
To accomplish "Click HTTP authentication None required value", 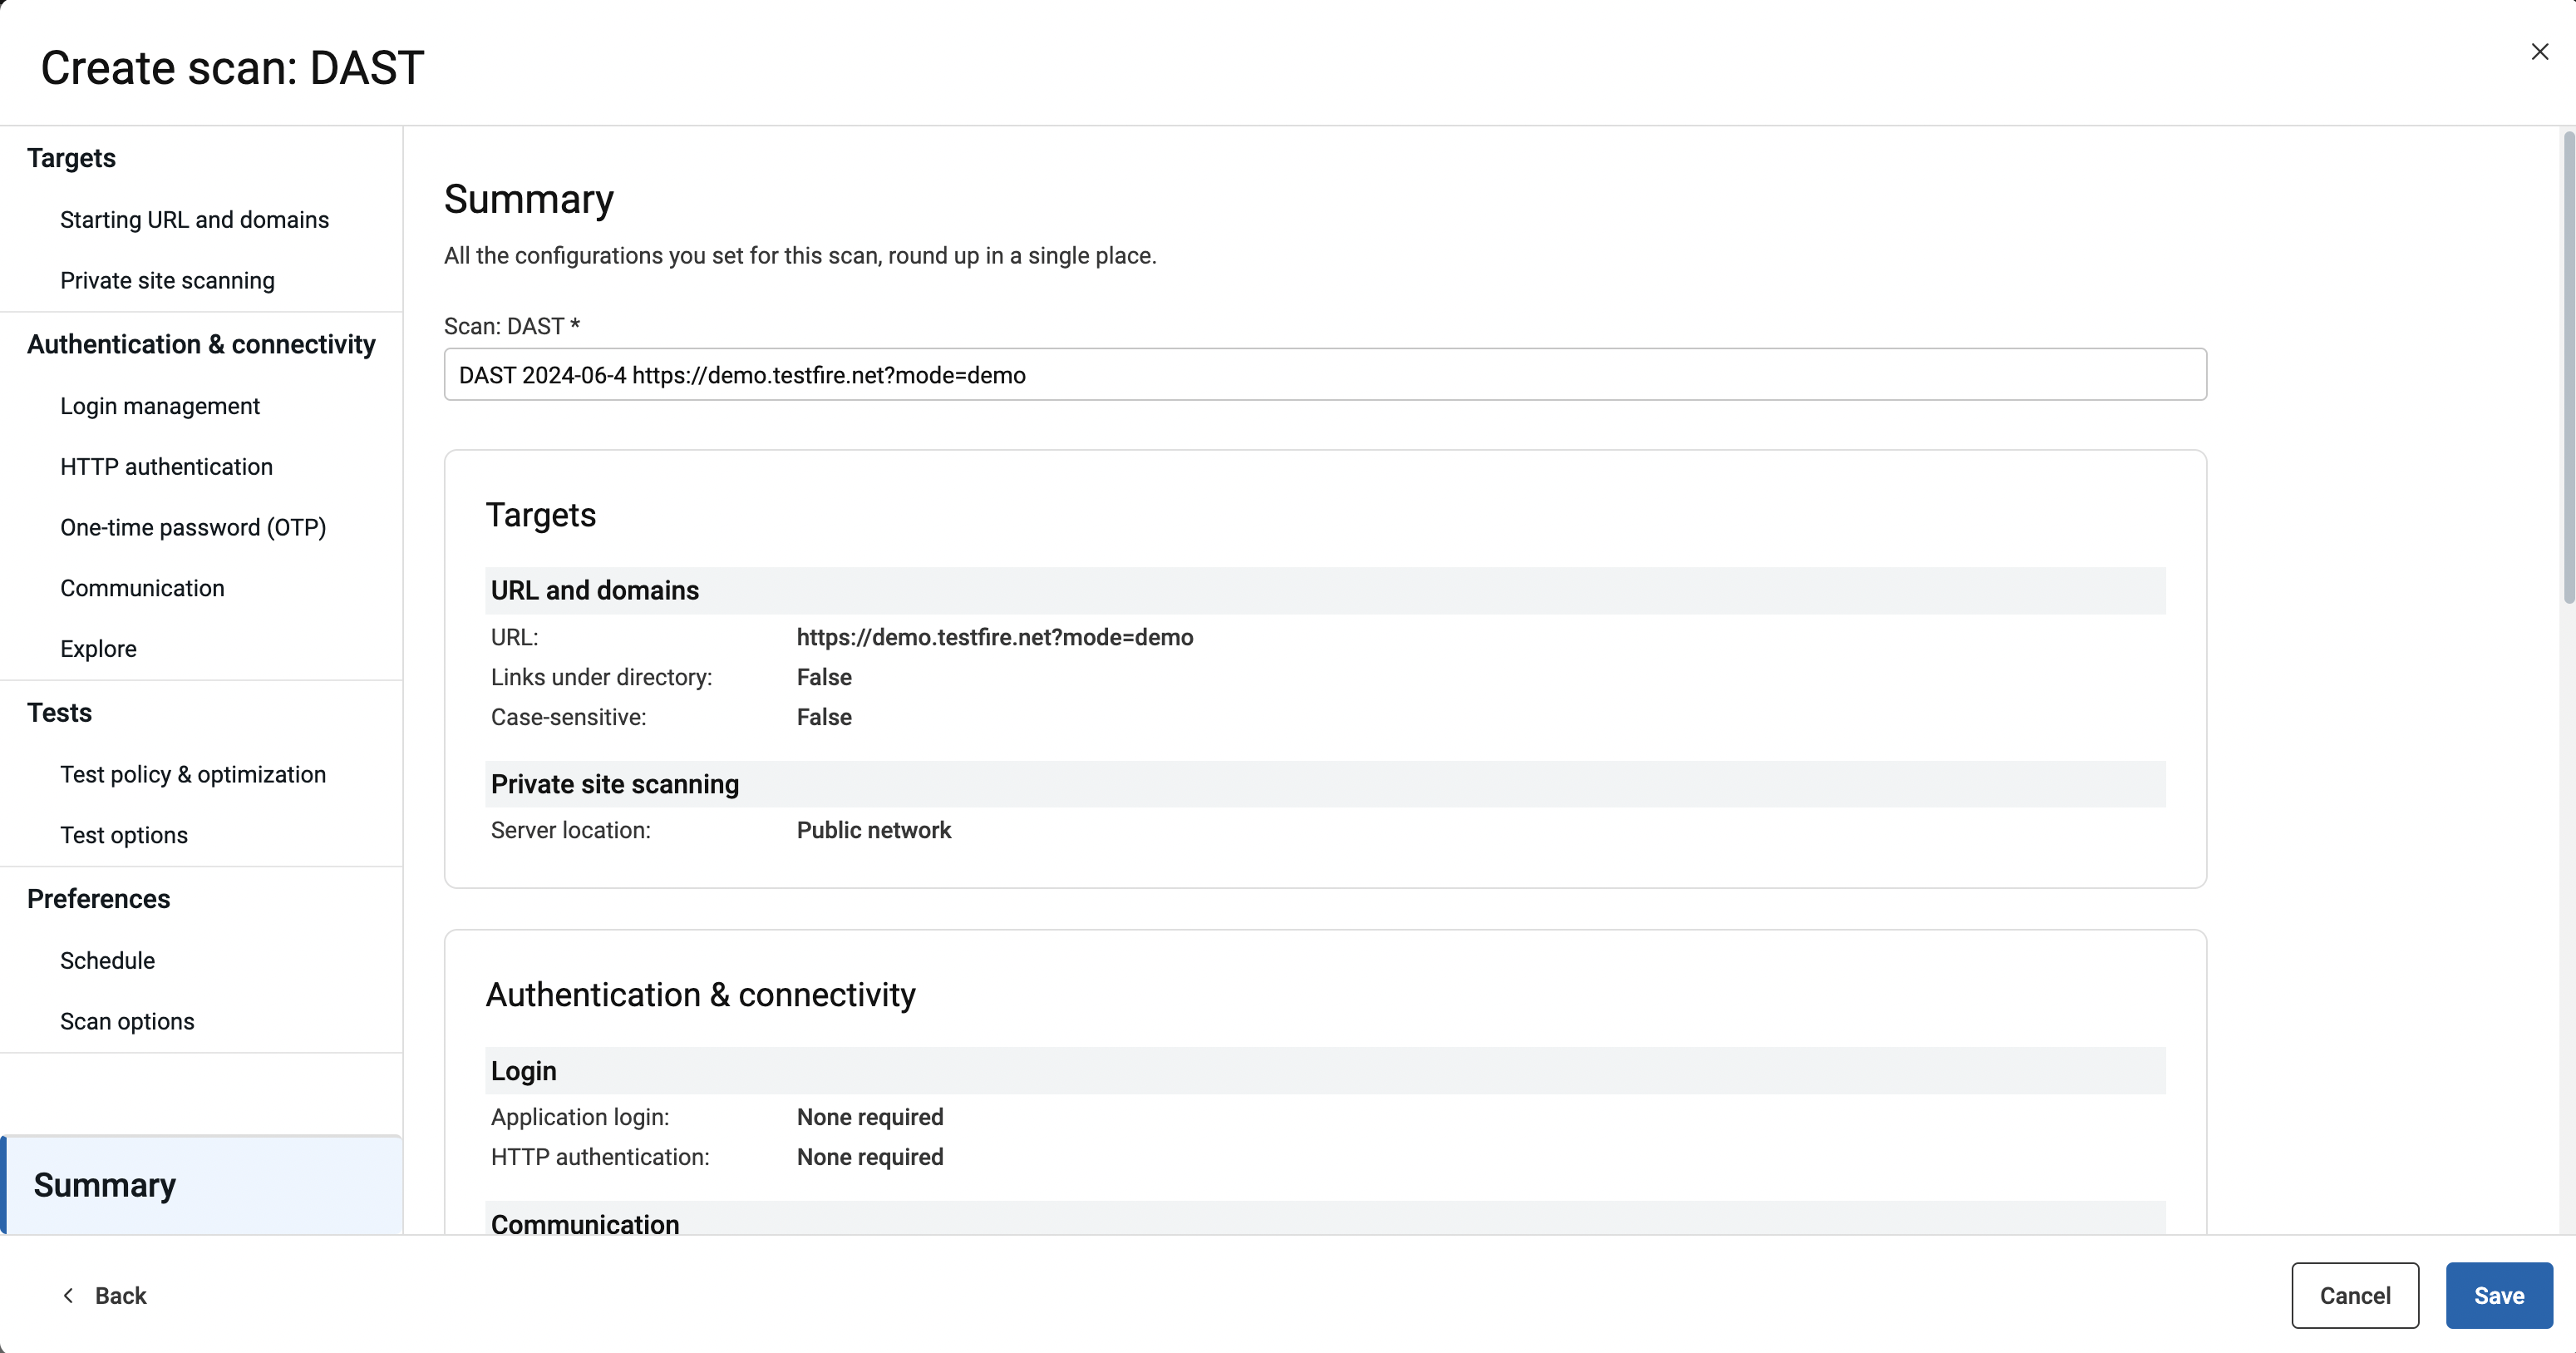I will (x=870, y=1157).
